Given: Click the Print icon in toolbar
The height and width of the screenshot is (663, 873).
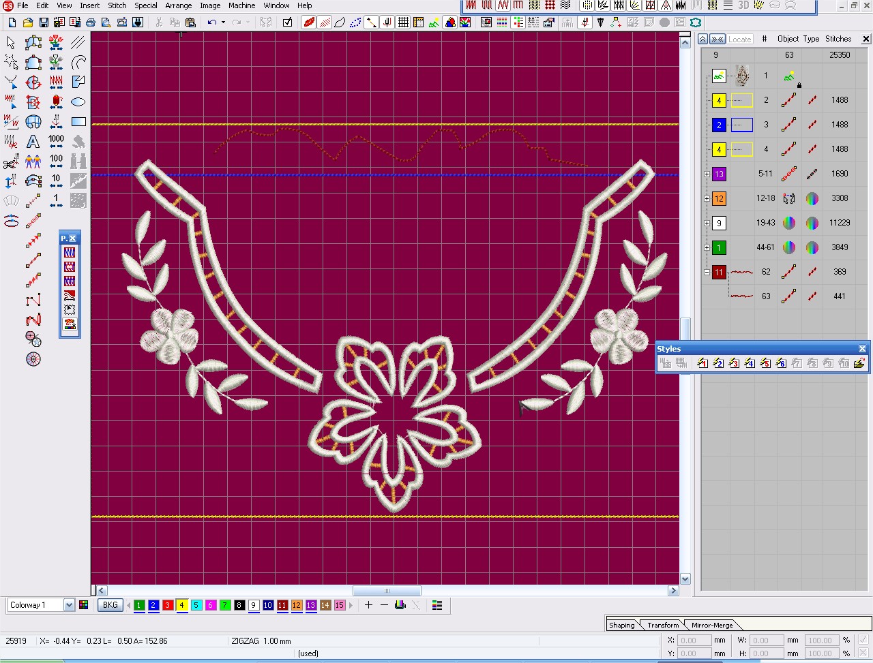Looking at the screenshot, I should (x=91, y=22).
